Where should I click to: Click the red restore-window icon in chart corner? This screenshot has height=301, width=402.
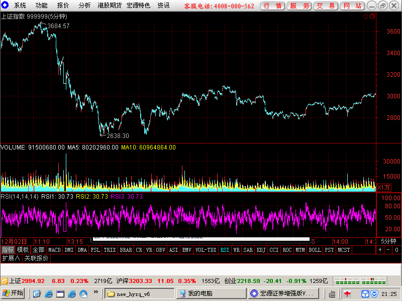point(372,17)
